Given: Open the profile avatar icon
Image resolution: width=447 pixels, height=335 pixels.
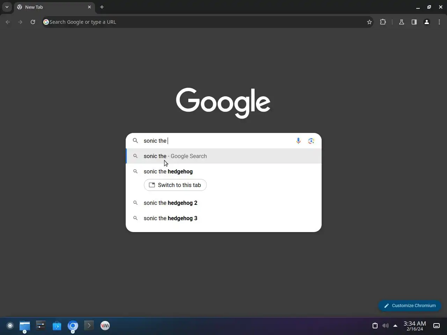Looking at the screenshot, I should (427, 22).
